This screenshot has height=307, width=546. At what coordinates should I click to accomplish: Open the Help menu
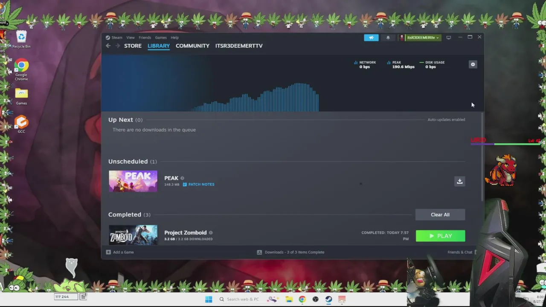pos(175,38)
